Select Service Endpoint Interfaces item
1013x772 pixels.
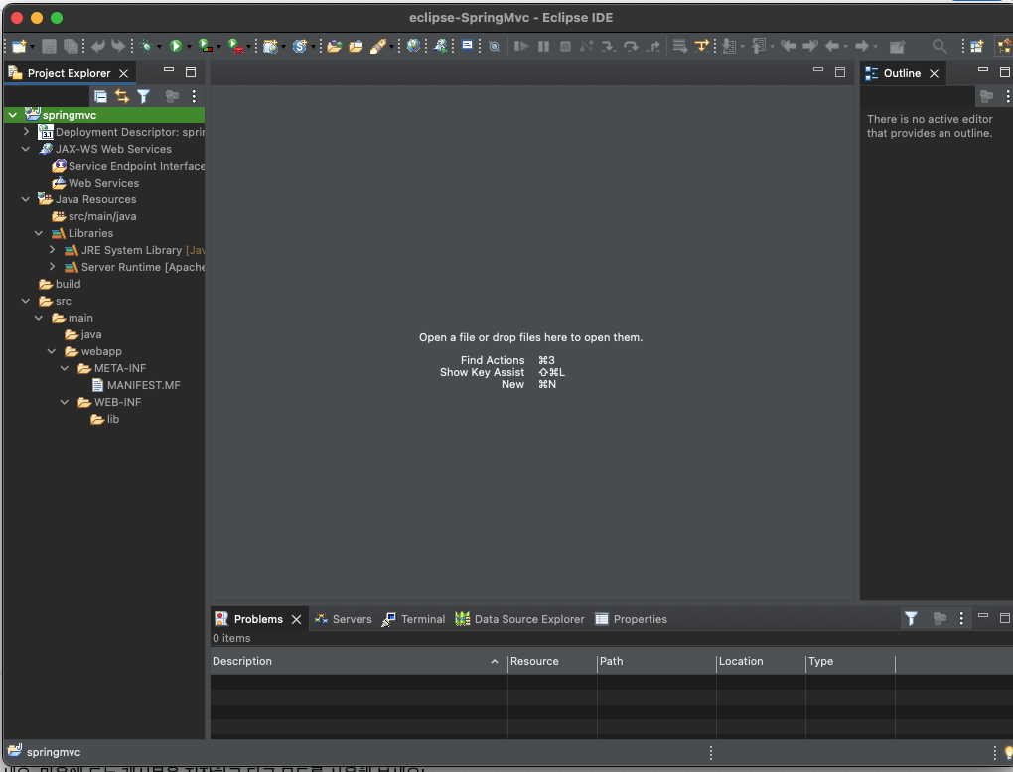pyautogui.click(x=128, y=166)
